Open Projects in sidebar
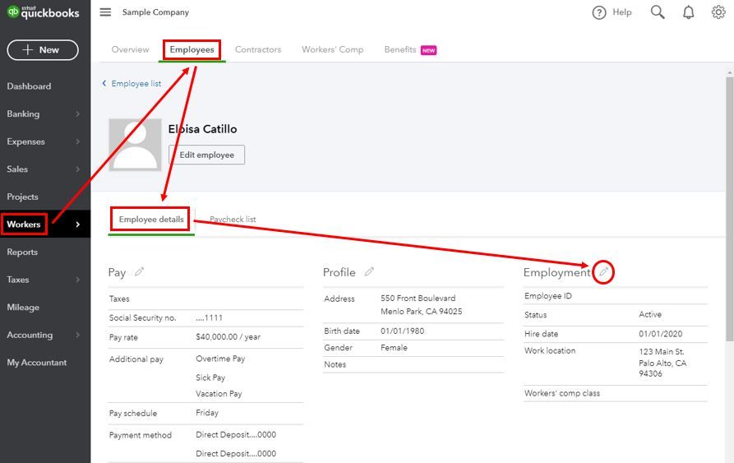 (x=22, y=197)
